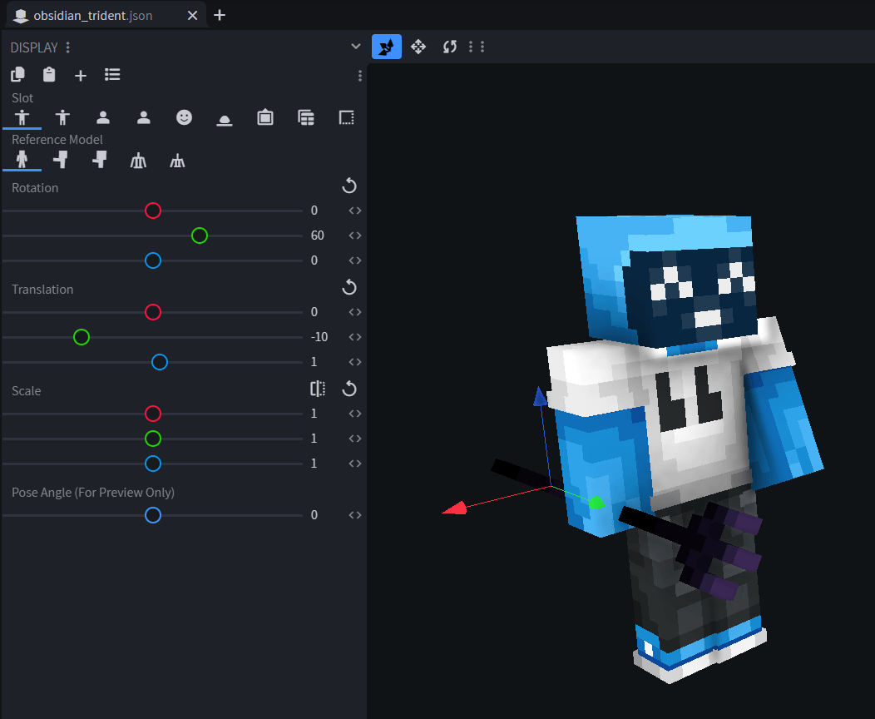
Task: Paste display settings with the clipboard icon
Action: pos(49,74)
